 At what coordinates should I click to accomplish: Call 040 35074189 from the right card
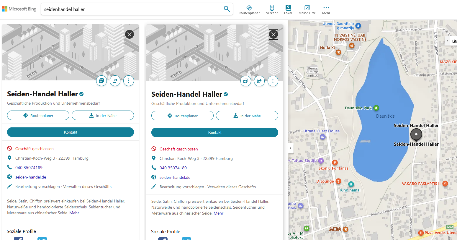[x=173, y=168]
